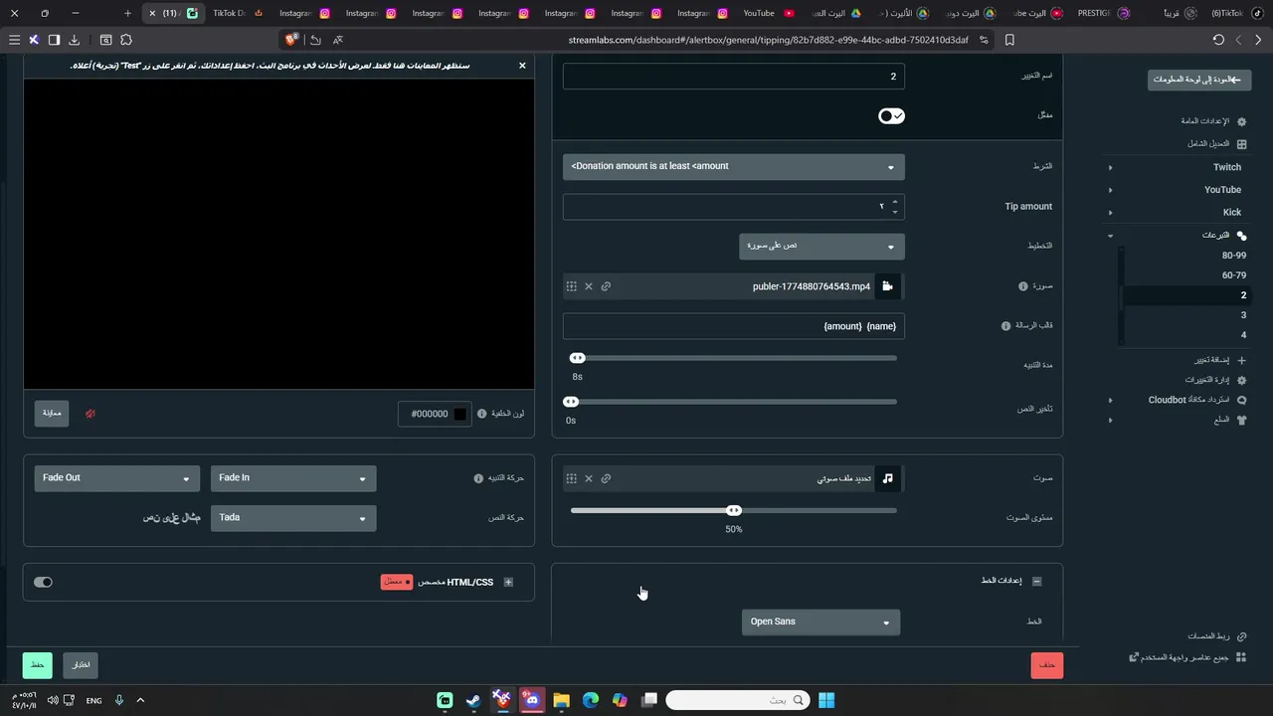1273x716 pixels.
Task: Close the preview notice banner with X
Action: (x=522, y=66)
